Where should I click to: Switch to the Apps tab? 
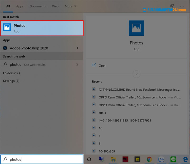click(20, 6)
